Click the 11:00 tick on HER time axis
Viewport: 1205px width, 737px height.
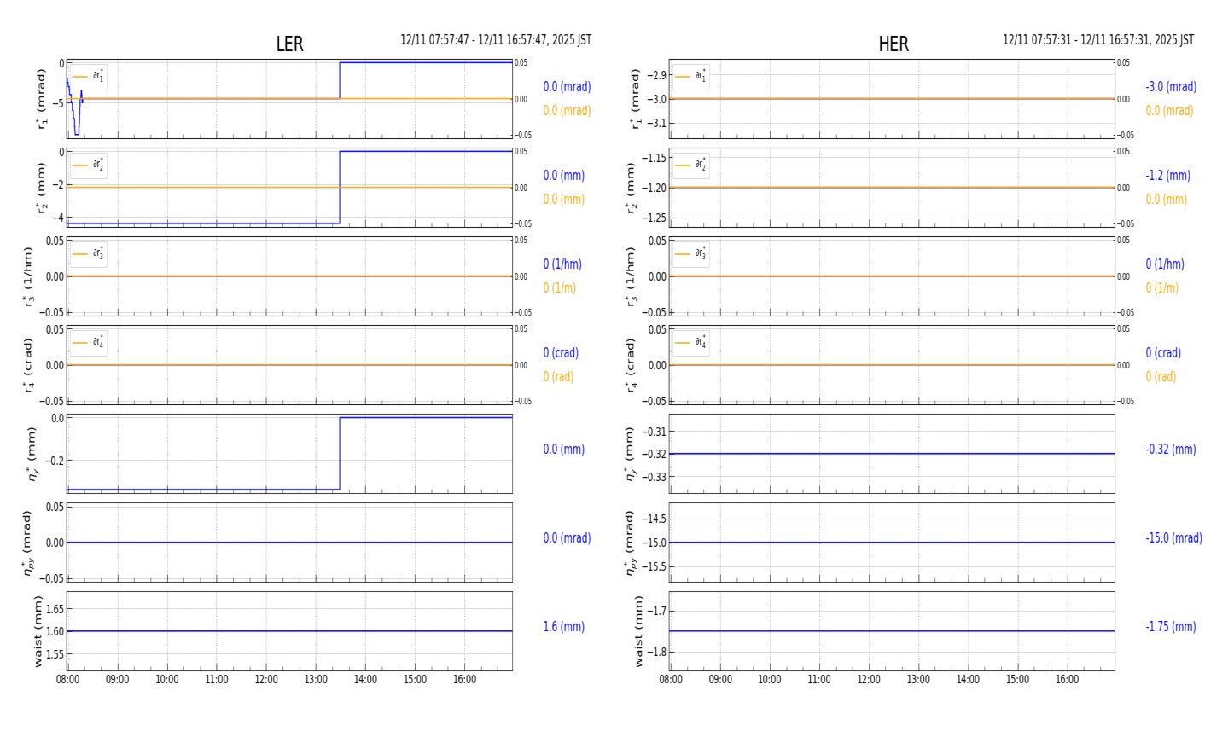pyautogui.click(x=819, y=680)
